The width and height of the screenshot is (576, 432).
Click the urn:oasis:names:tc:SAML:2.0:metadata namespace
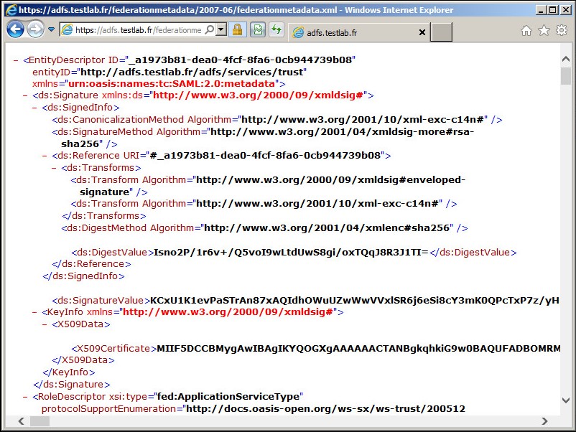click(x=172, y=84)
